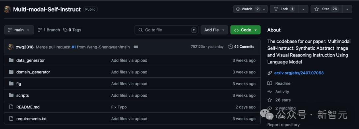
Task: Expand commit message ellipsis icon
Action: [136, 47]
